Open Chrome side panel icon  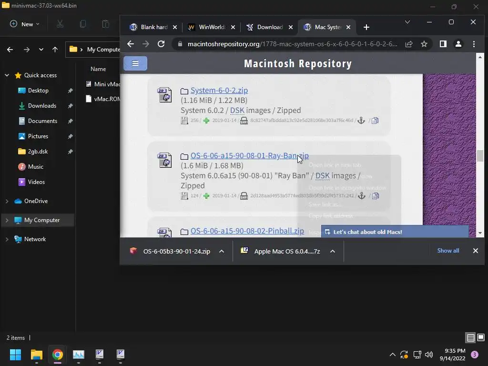[x=443, y=44]
